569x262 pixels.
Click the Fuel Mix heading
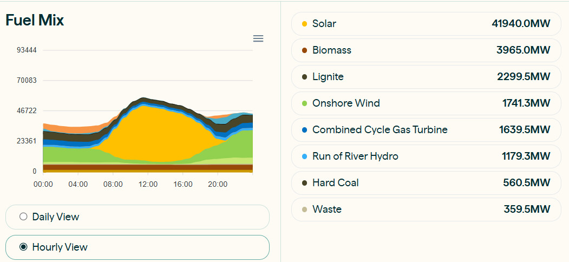coord(35,21)
